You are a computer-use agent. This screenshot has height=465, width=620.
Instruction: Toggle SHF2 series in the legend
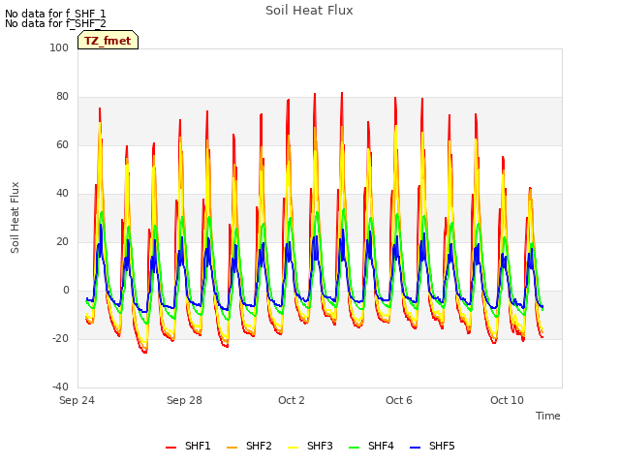(250, 446)
